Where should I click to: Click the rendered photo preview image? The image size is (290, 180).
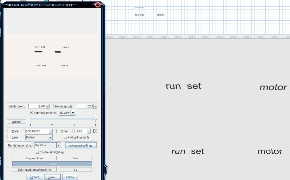coord(52,56)
